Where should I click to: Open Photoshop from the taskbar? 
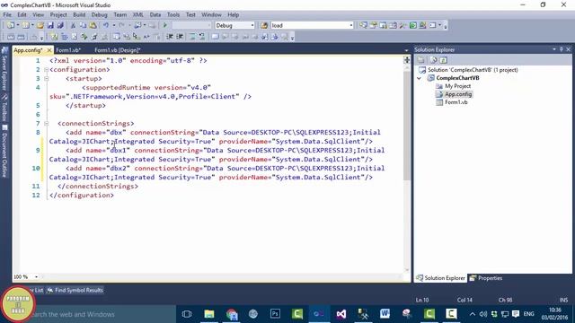click(275, 314)
